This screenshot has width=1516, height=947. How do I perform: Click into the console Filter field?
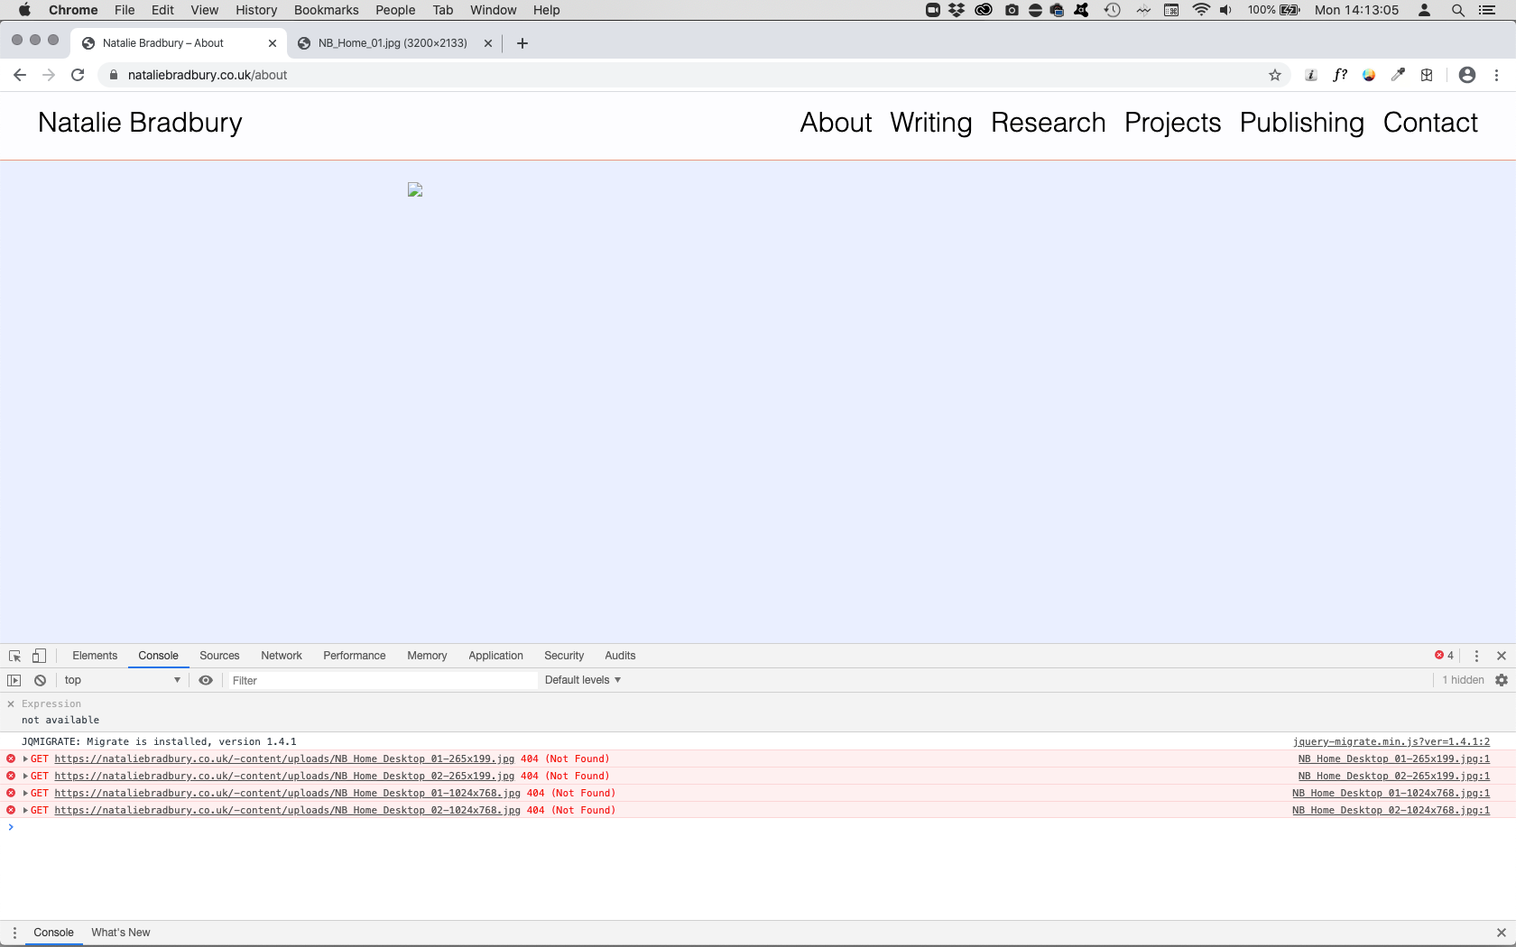point(379,680)
